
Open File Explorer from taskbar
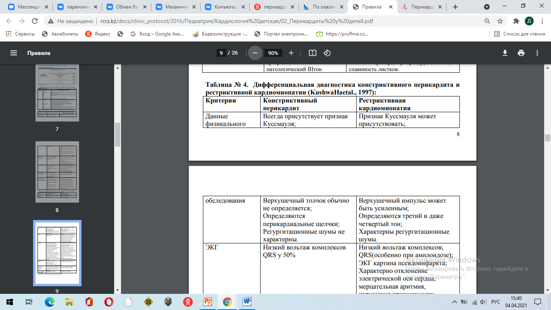(x=69, y=302)
